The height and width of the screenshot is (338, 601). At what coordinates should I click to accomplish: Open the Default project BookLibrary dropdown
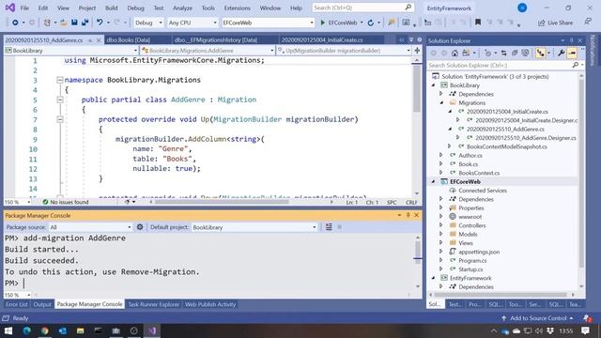point(254,227)
